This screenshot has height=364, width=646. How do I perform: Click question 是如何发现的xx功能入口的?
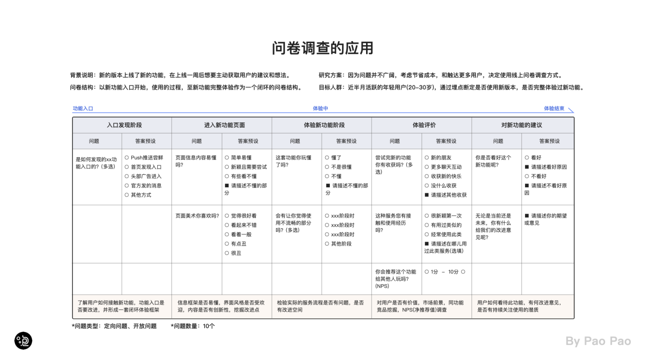(x=96, y=163)
